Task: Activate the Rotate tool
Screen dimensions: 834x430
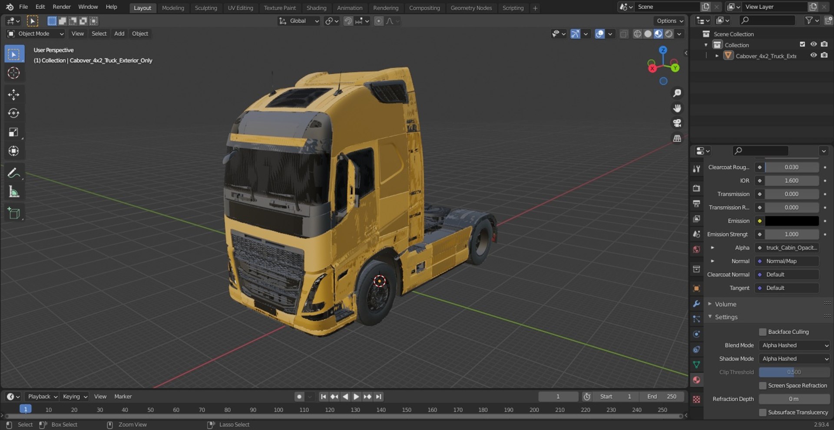Action: (x=14, y=113)
